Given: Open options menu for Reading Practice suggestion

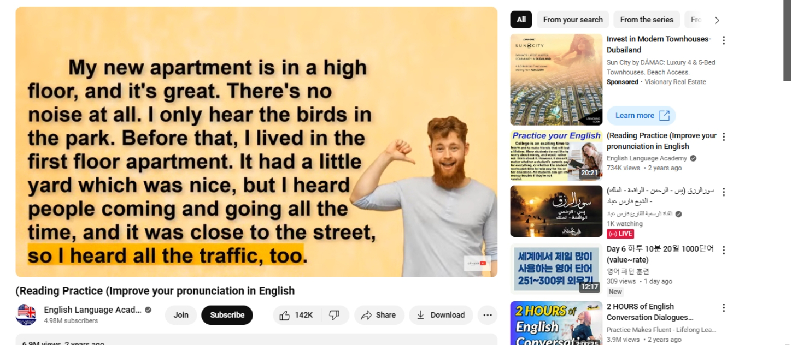Looking at the screenshot, I should tap(724, 136).
